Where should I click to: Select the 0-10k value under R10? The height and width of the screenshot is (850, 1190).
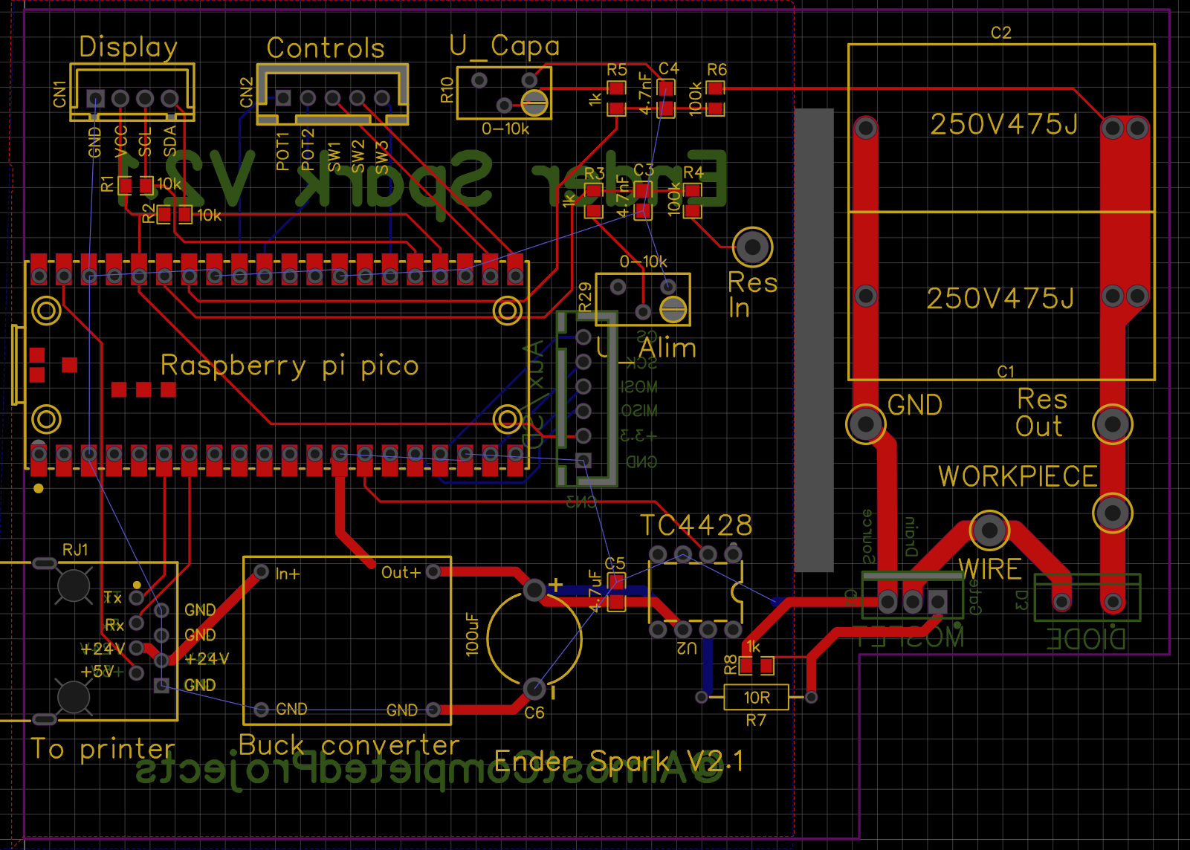coord(505,129)
